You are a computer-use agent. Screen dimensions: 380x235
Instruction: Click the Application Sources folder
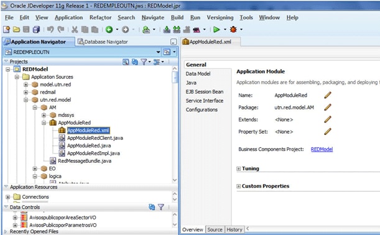tap(52, 77)
